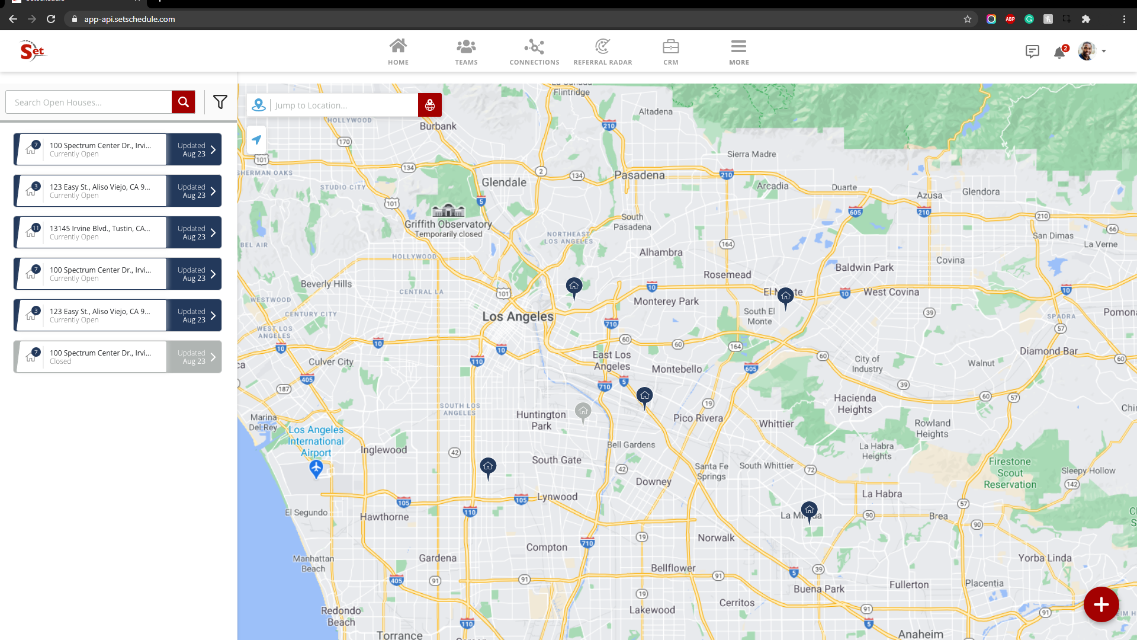Open the CRM section

pyautogui.click(x=670, y=52)
